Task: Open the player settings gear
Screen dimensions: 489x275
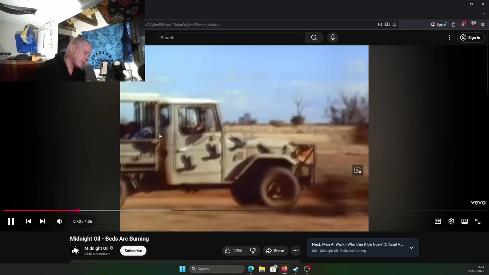Action: 451,222
